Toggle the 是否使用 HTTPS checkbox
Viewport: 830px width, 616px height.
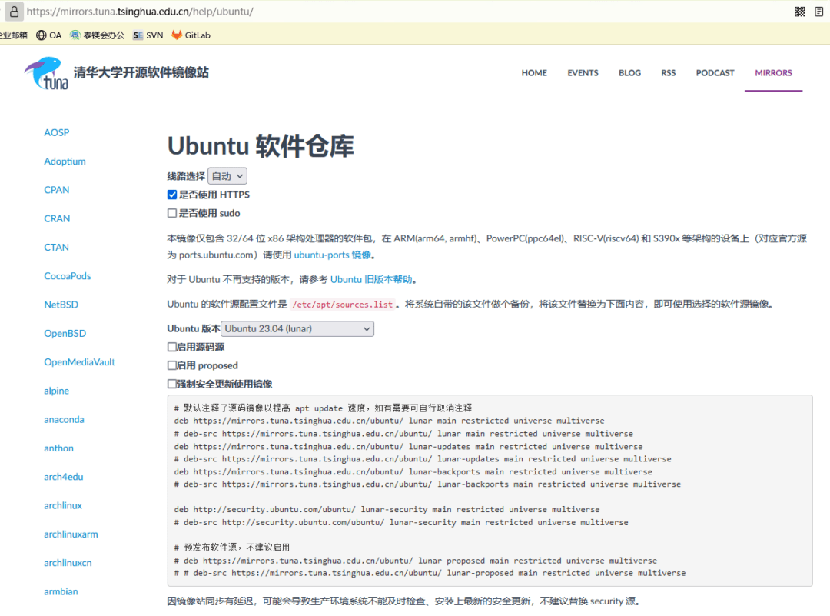click(172, 195)
